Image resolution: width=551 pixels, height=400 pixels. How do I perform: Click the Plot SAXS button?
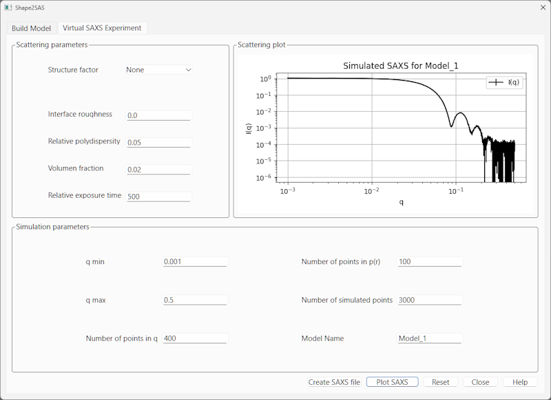pos(392,382)
